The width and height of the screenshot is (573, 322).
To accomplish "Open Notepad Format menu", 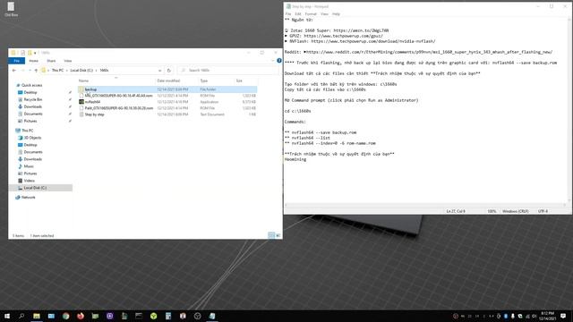I will (x=311, y=14).
